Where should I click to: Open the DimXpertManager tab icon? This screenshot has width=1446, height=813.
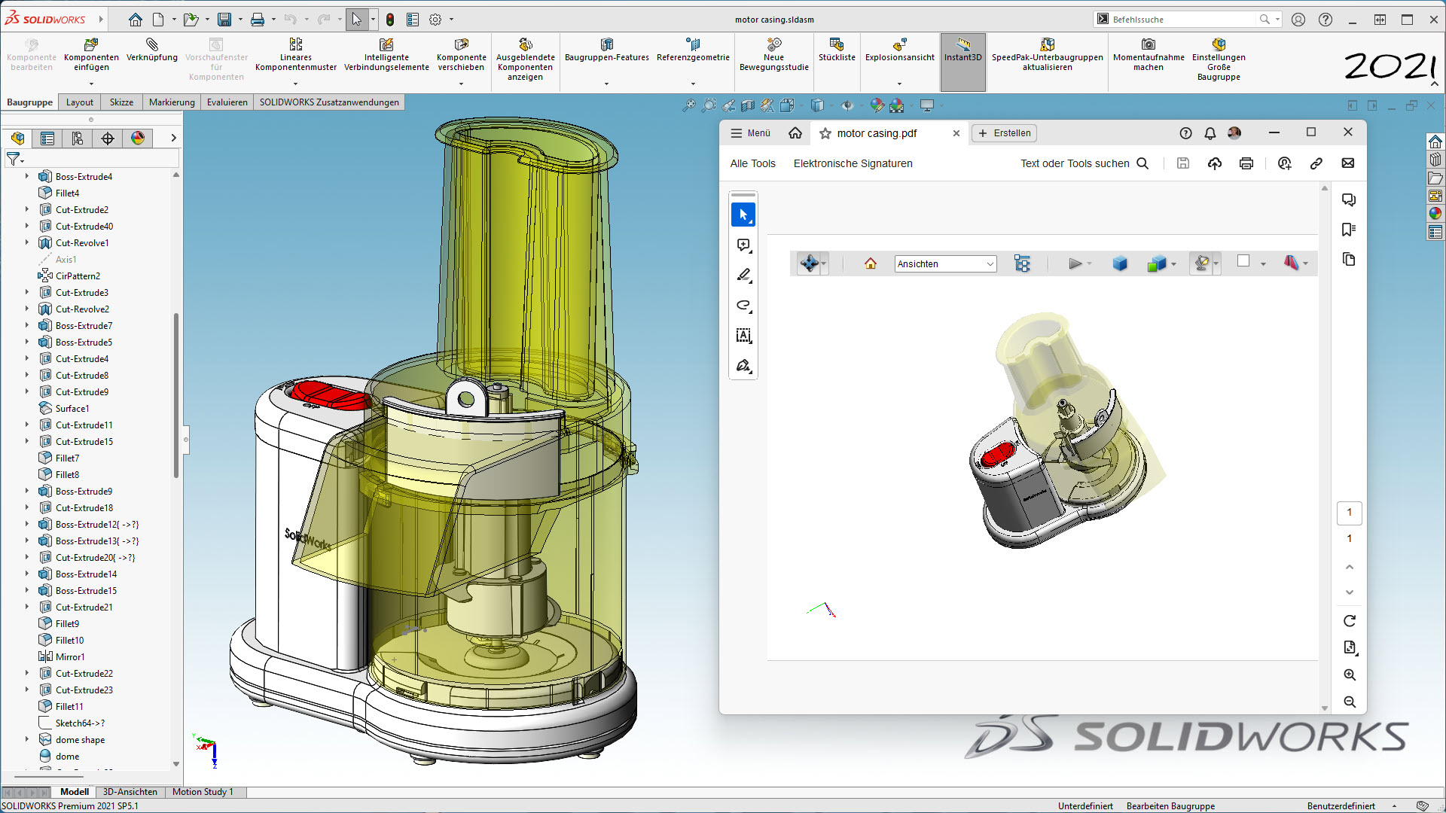pos(108,139)
